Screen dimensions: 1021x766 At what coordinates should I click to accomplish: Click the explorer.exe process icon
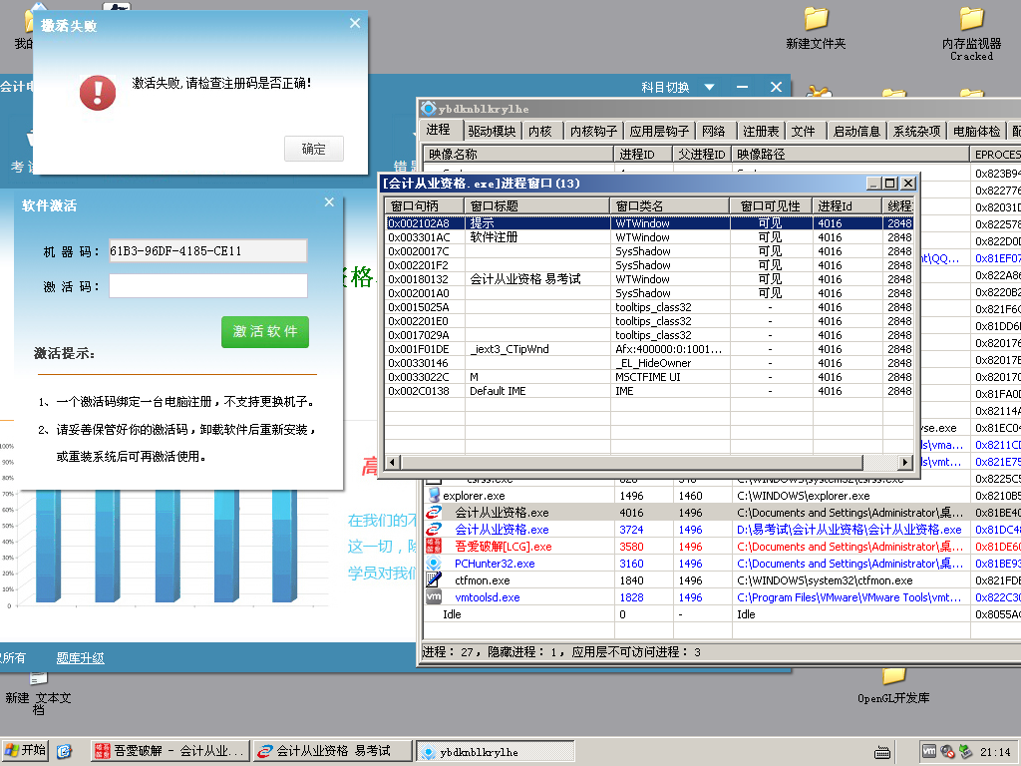pyautogui.click(x=434, y=495)
